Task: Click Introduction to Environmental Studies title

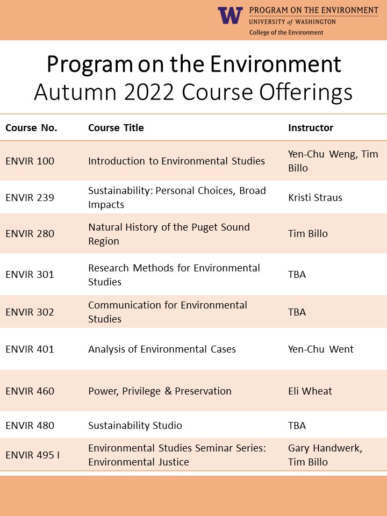Action: (x=176, y=161)
